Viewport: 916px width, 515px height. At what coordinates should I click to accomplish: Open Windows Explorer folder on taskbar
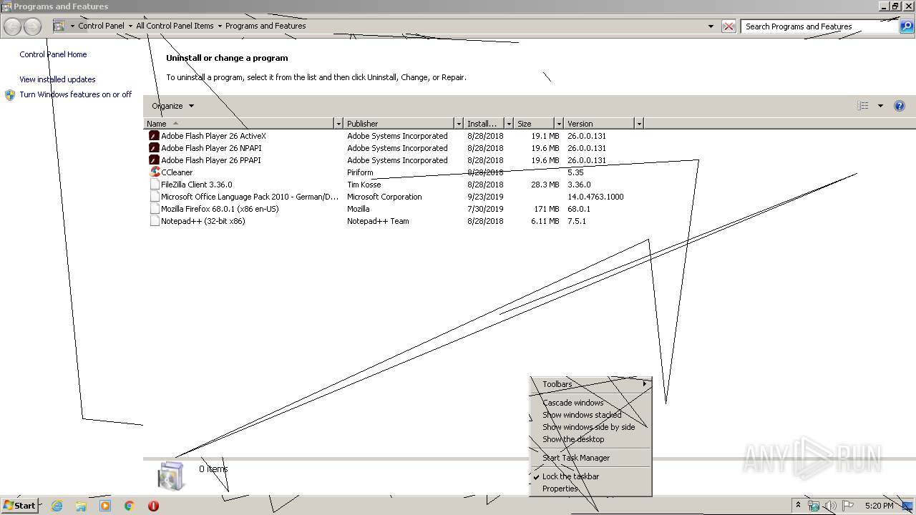(x=81, y=506)
